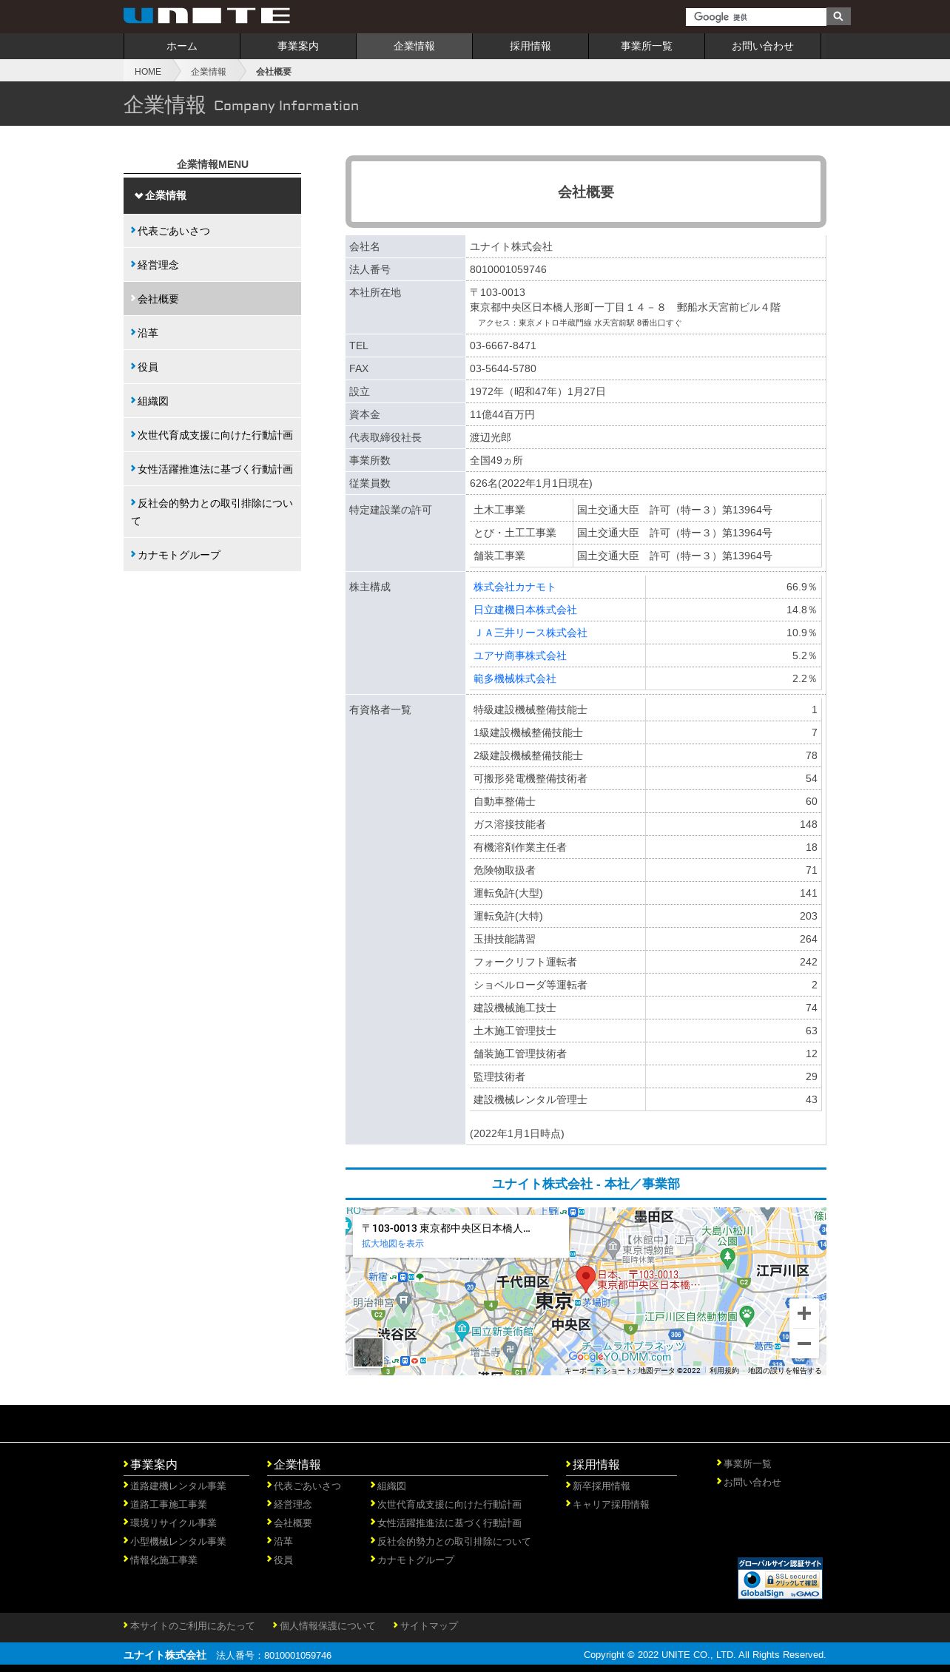Screen dimensions: 950x1672
Task: Open shareholder link ＪＡ三井リース株式会社
Action: [x=530, y=633]
